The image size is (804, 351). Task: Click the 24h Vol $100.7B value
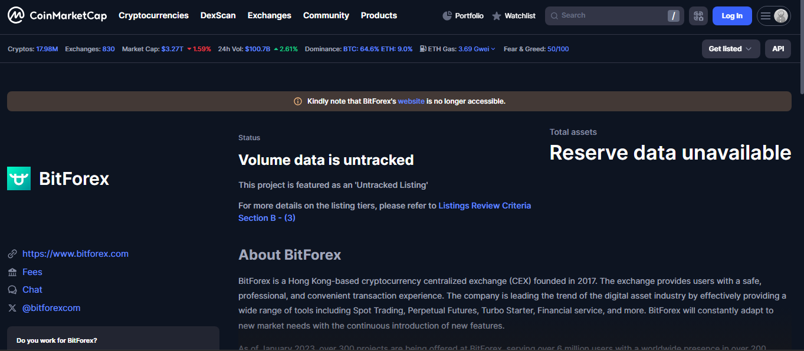[x=258, y=49]
